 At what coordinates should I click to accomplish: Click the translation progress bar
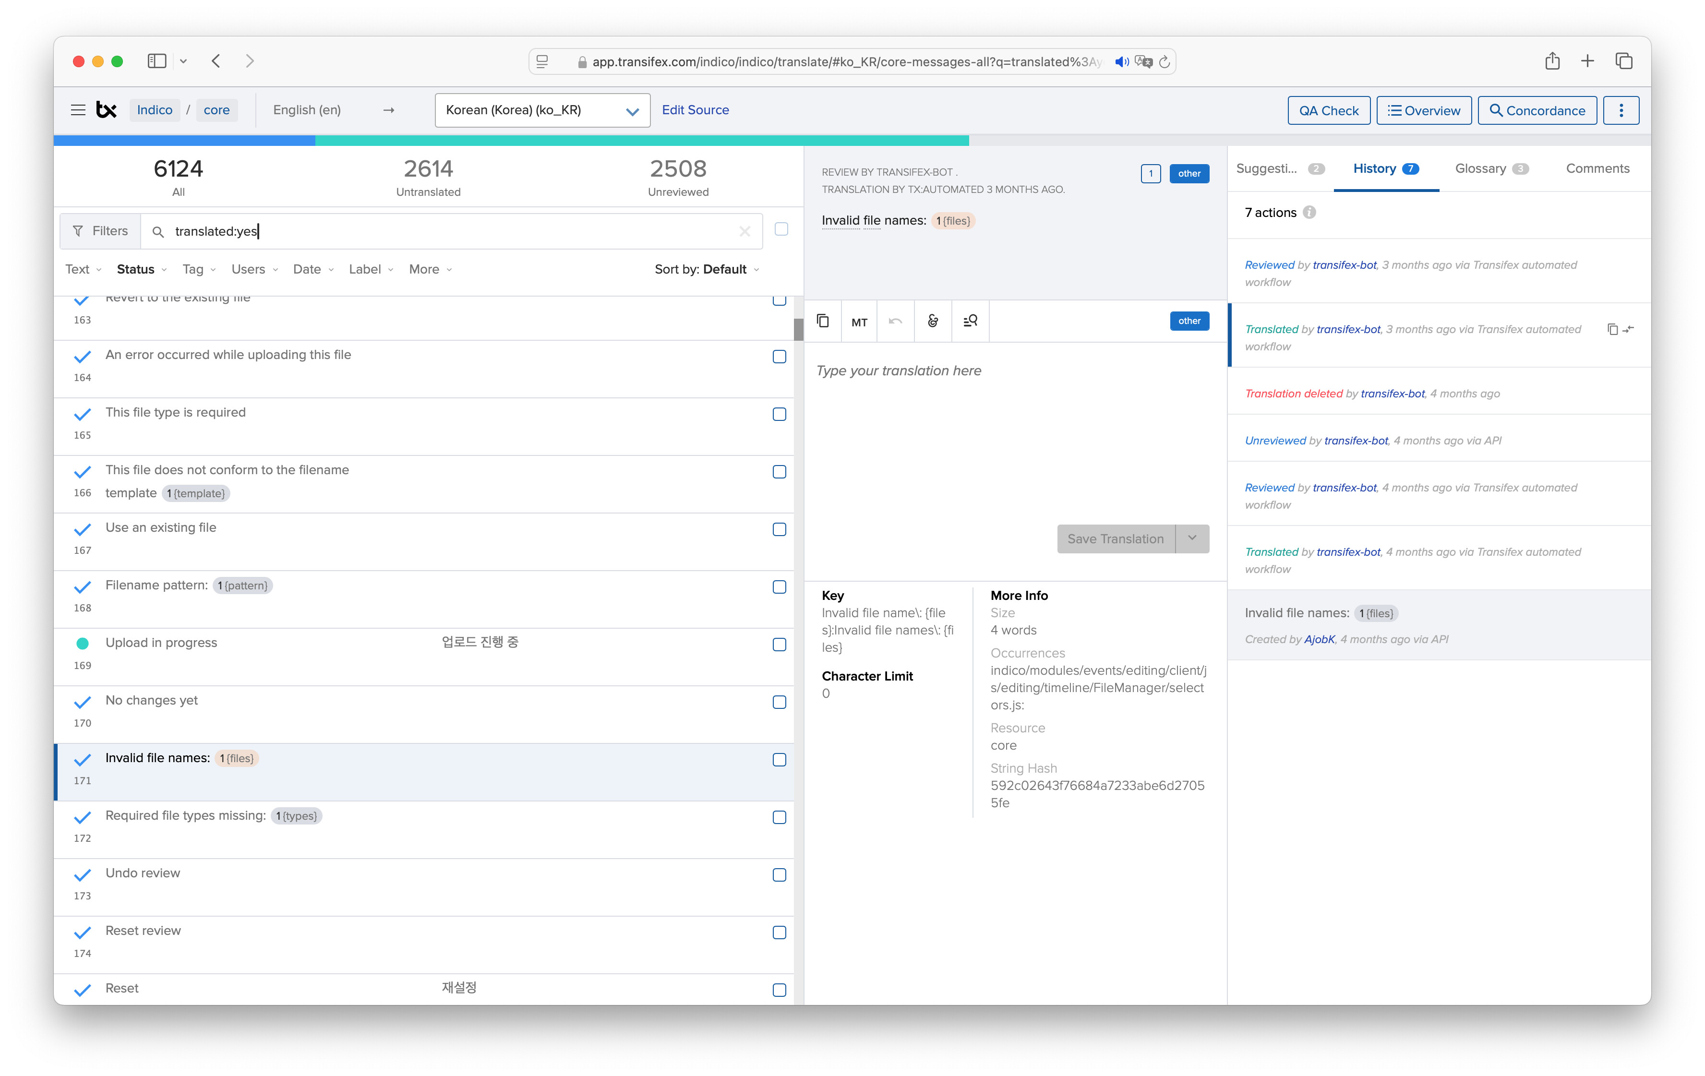click(x=852, y=140)
